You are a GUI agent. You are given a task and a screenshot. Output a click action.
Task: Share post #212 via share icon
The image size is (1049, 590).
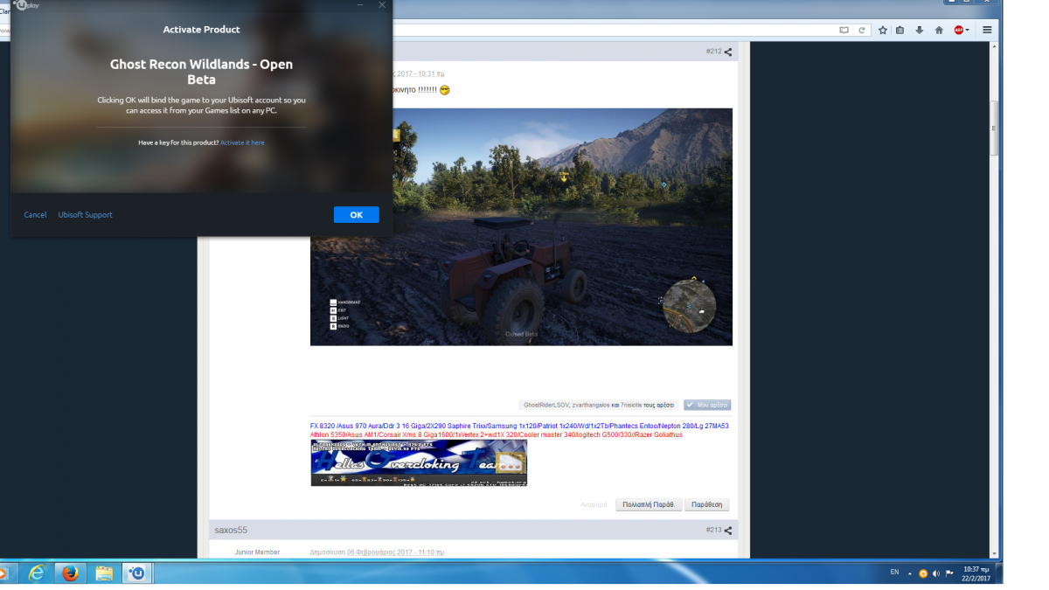click(728, 52)
